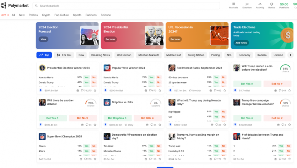
Task: Open comments on Dolphins vs. Bills
Action: tap(153, 125)
